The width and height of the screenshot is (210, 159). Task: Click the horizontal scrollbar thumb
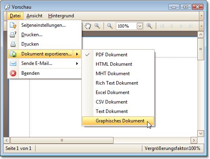[62, 141]
